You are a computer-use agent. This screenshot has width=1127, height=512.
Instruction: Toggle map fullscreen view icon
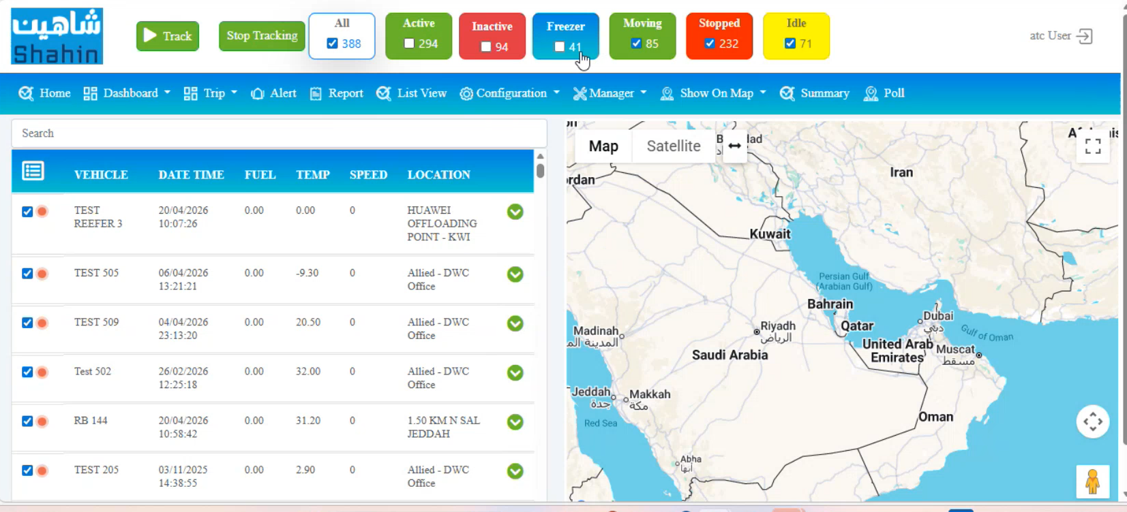tap(1093, 146)
